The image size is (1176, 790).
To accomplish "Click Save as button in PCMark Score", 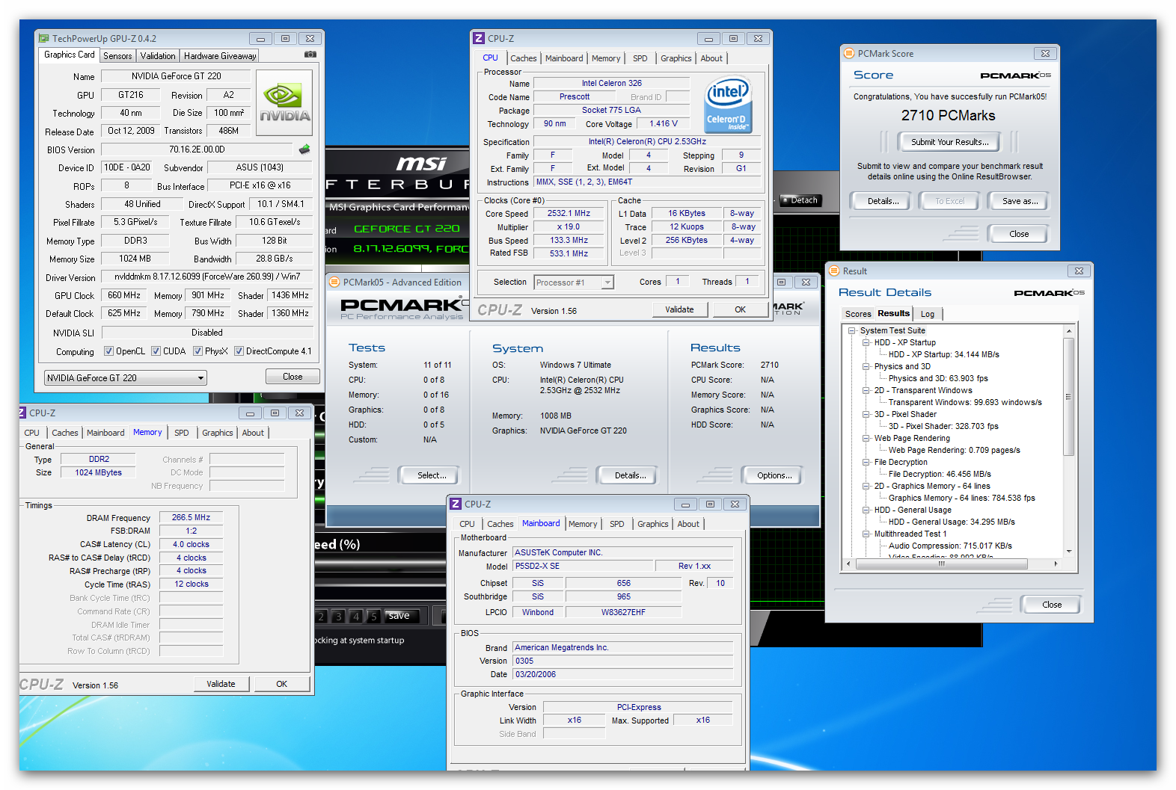I will (x=1020, y=201).
